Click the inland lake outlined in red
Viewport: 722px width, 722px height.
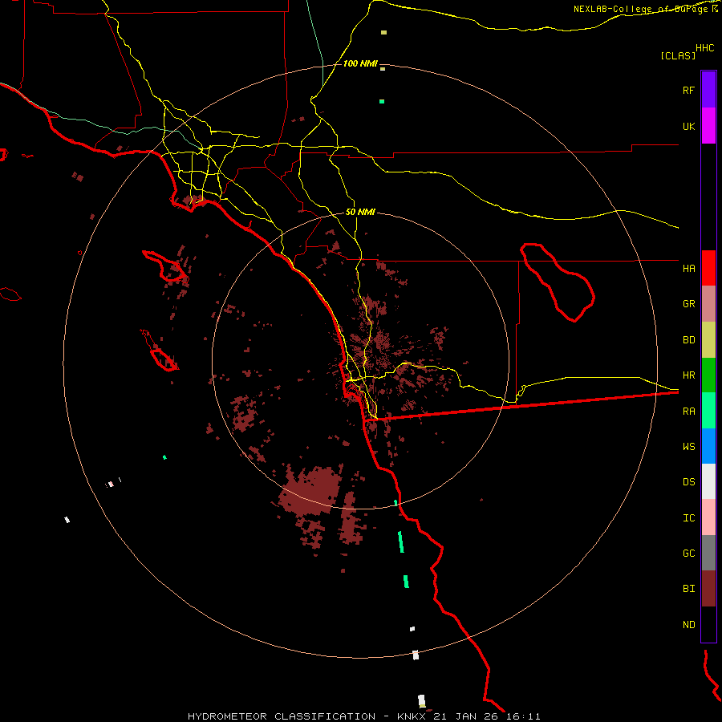(x=558, y=282)
